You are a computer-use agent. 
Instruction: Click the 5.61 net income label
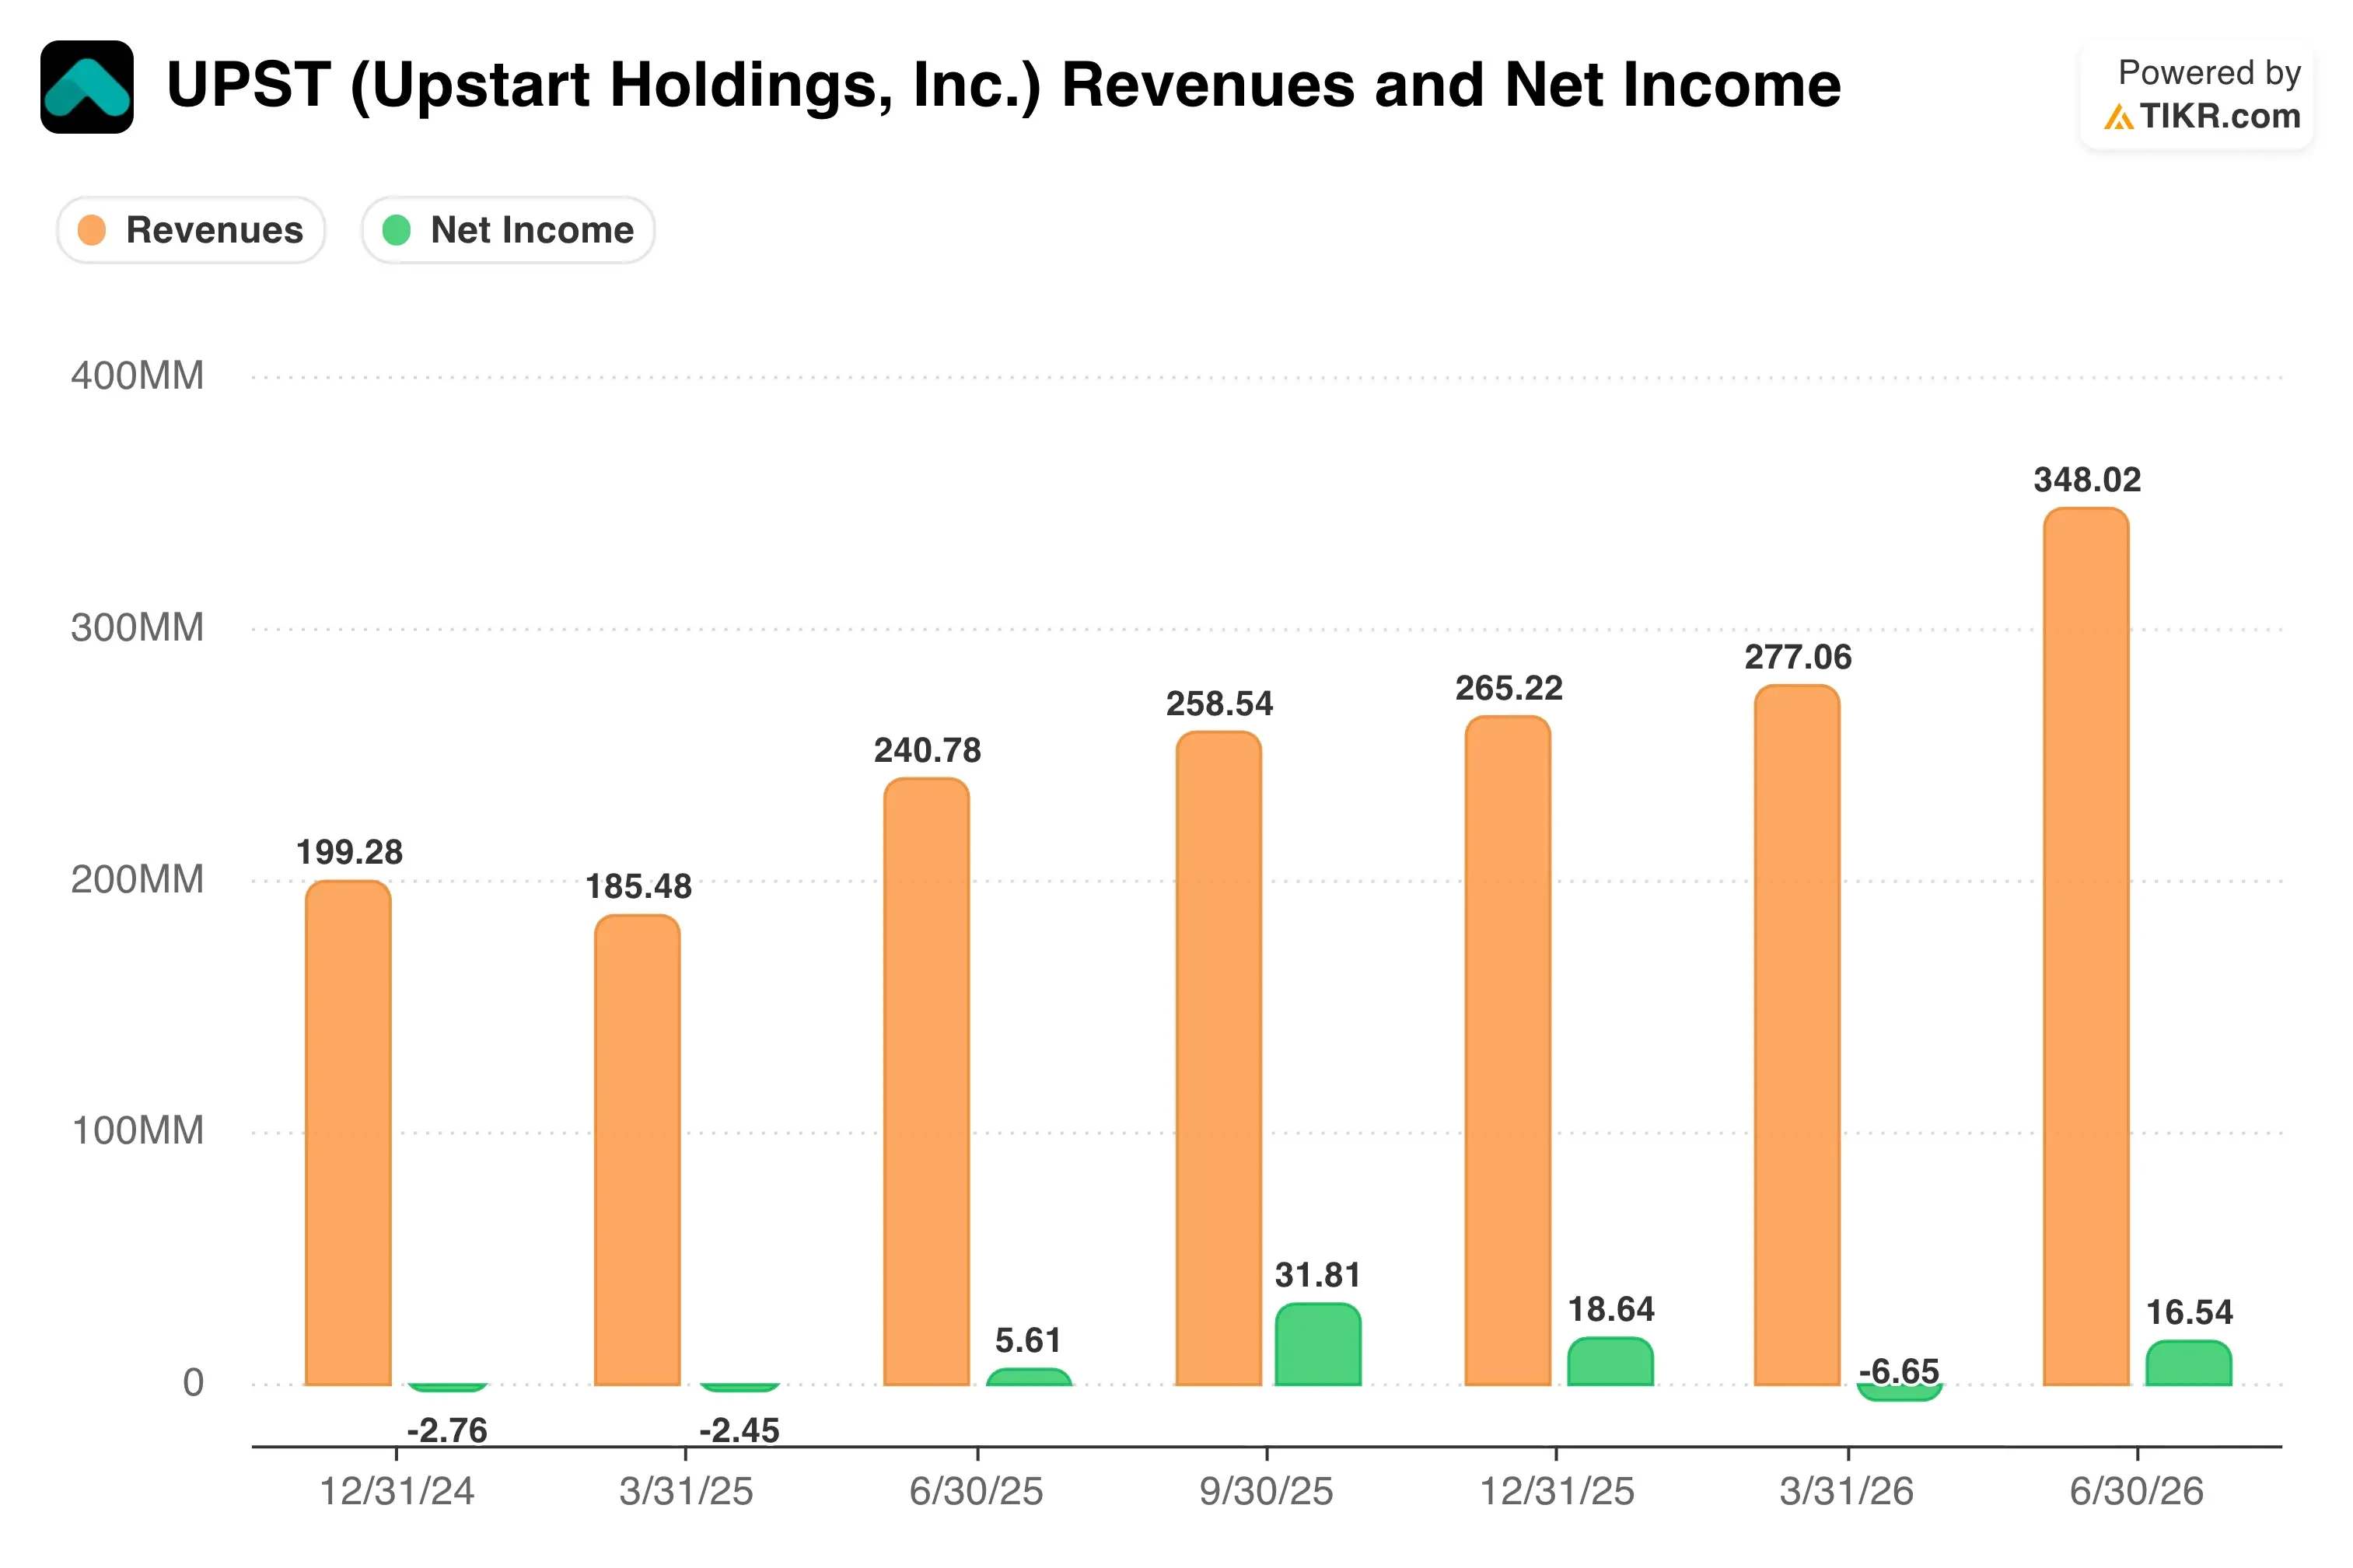1028,1340
